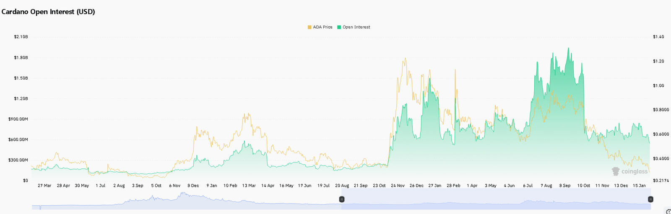Viewport: 671px width, 214px height.
Task: Toggle the Open Interest series label
Action: [356, 27]
